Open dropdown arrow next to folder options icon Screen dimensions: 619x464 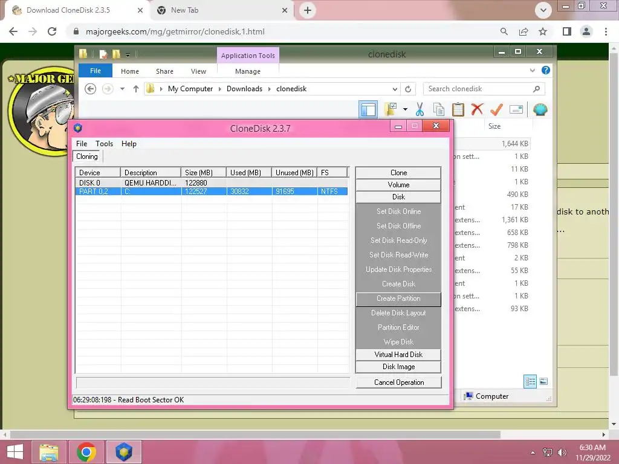click(405, 109)
